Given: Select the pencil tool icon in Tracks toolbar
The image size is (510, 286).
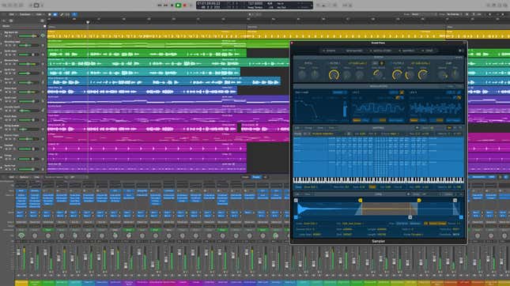Looking at the screenshot, I should tap(62, 15).
